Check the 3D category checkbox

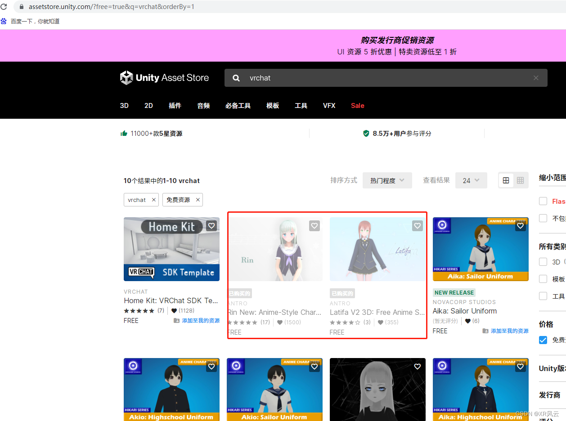543,262
